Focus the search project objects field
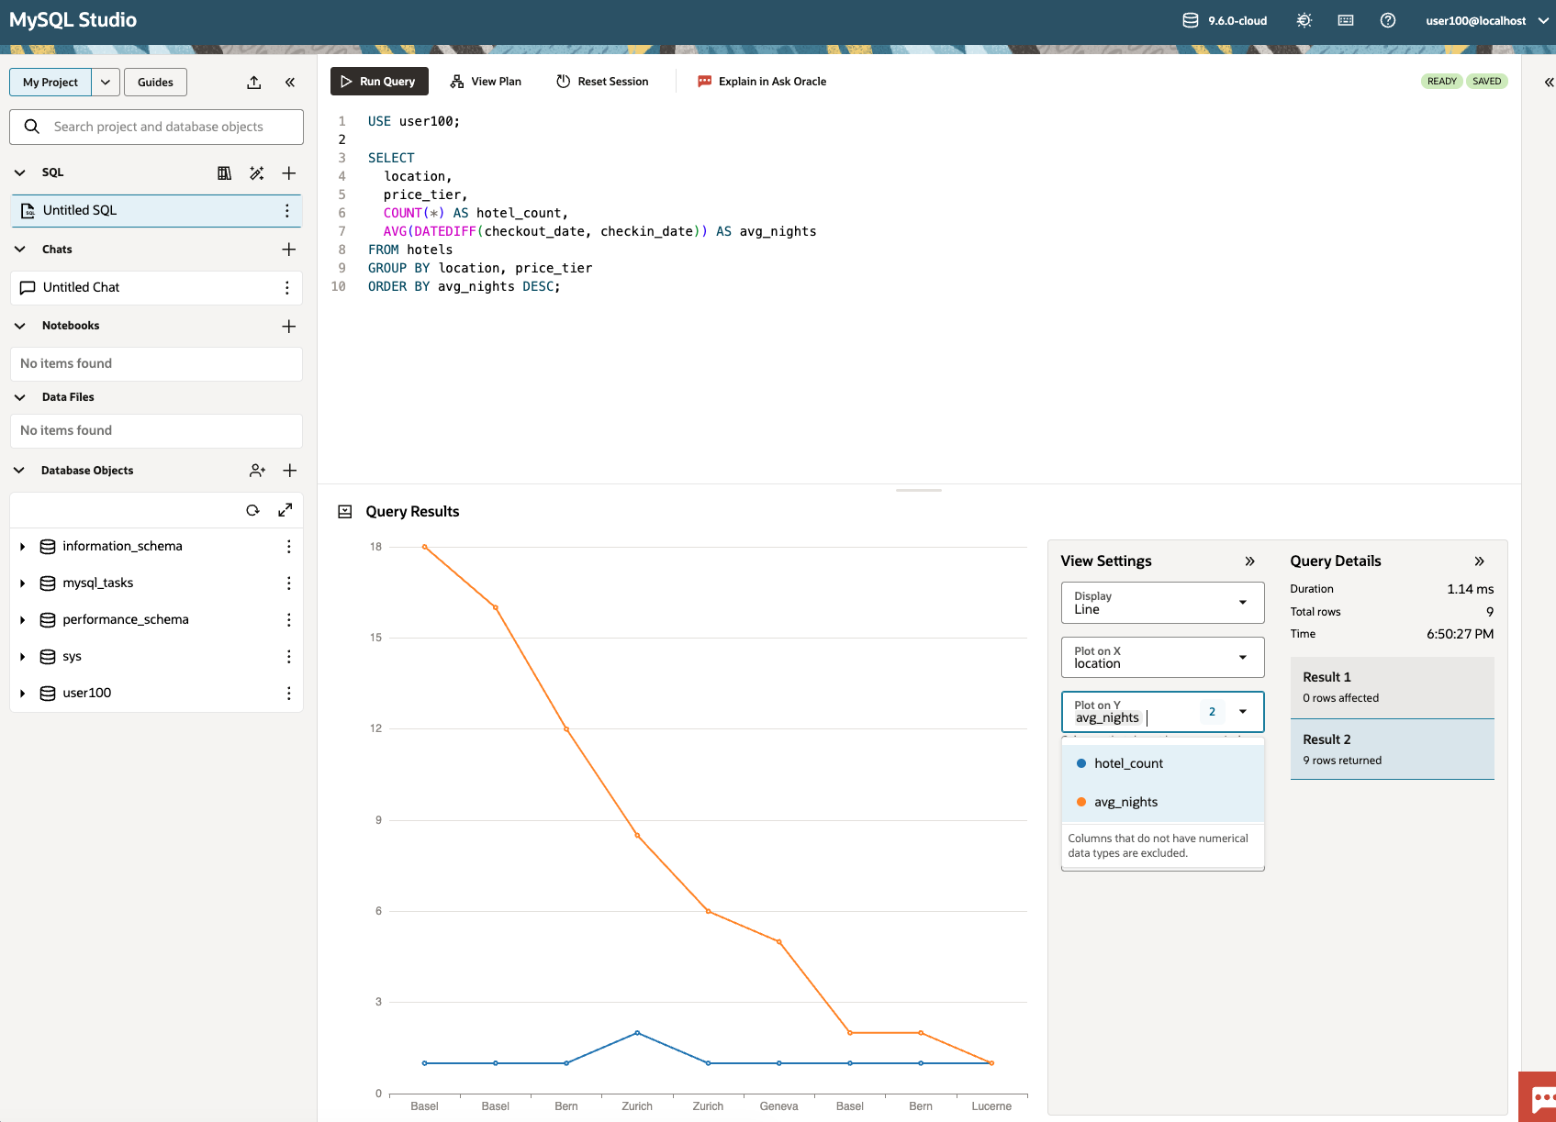The image size is (1556, 1122). pos(156,127)
